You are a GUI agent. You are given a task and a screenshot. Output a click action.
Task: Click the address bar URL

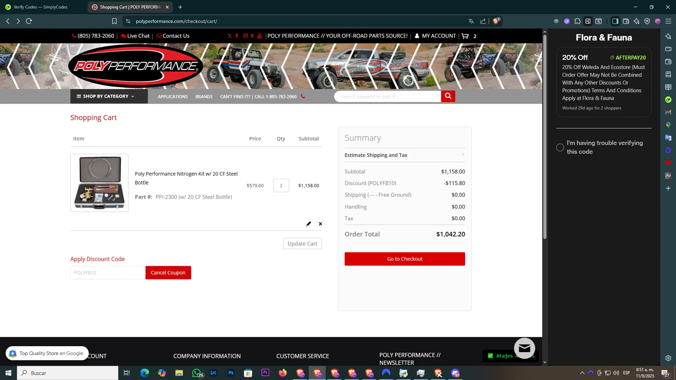coord(176,21)
